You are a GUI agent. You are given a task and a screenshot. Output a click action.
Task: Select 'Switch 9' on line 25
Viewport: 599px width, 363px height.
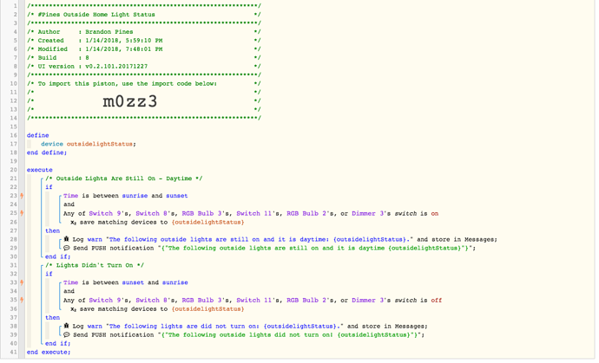[x=105, y=213]
